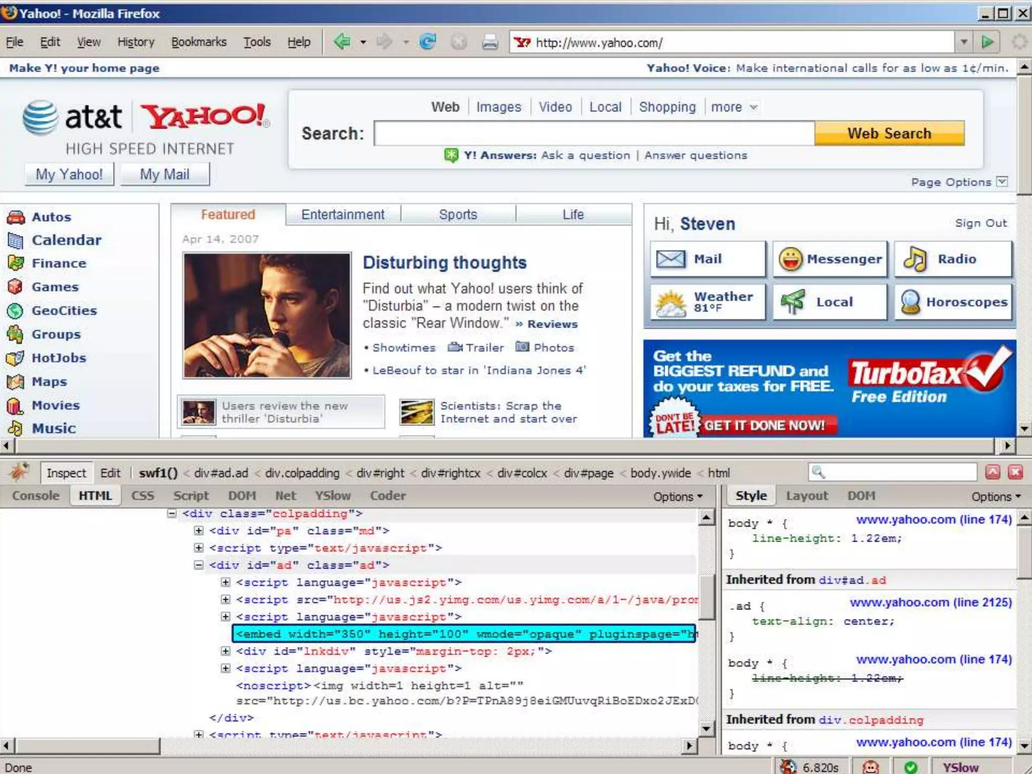Viewport: 1032px width, 774px height.
Task: Click the Firebug bug icon
Action: [x=20, y=472]
